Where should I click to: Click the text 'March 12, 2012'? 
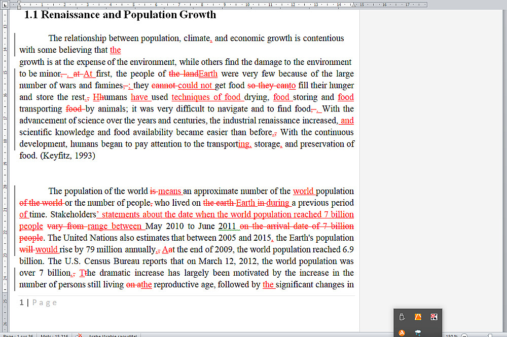(228, 261)
